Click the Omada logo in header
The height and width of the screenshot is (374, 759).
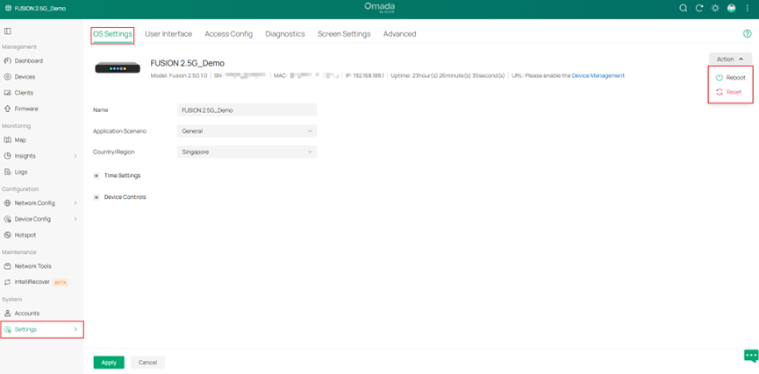pos(379,9)
